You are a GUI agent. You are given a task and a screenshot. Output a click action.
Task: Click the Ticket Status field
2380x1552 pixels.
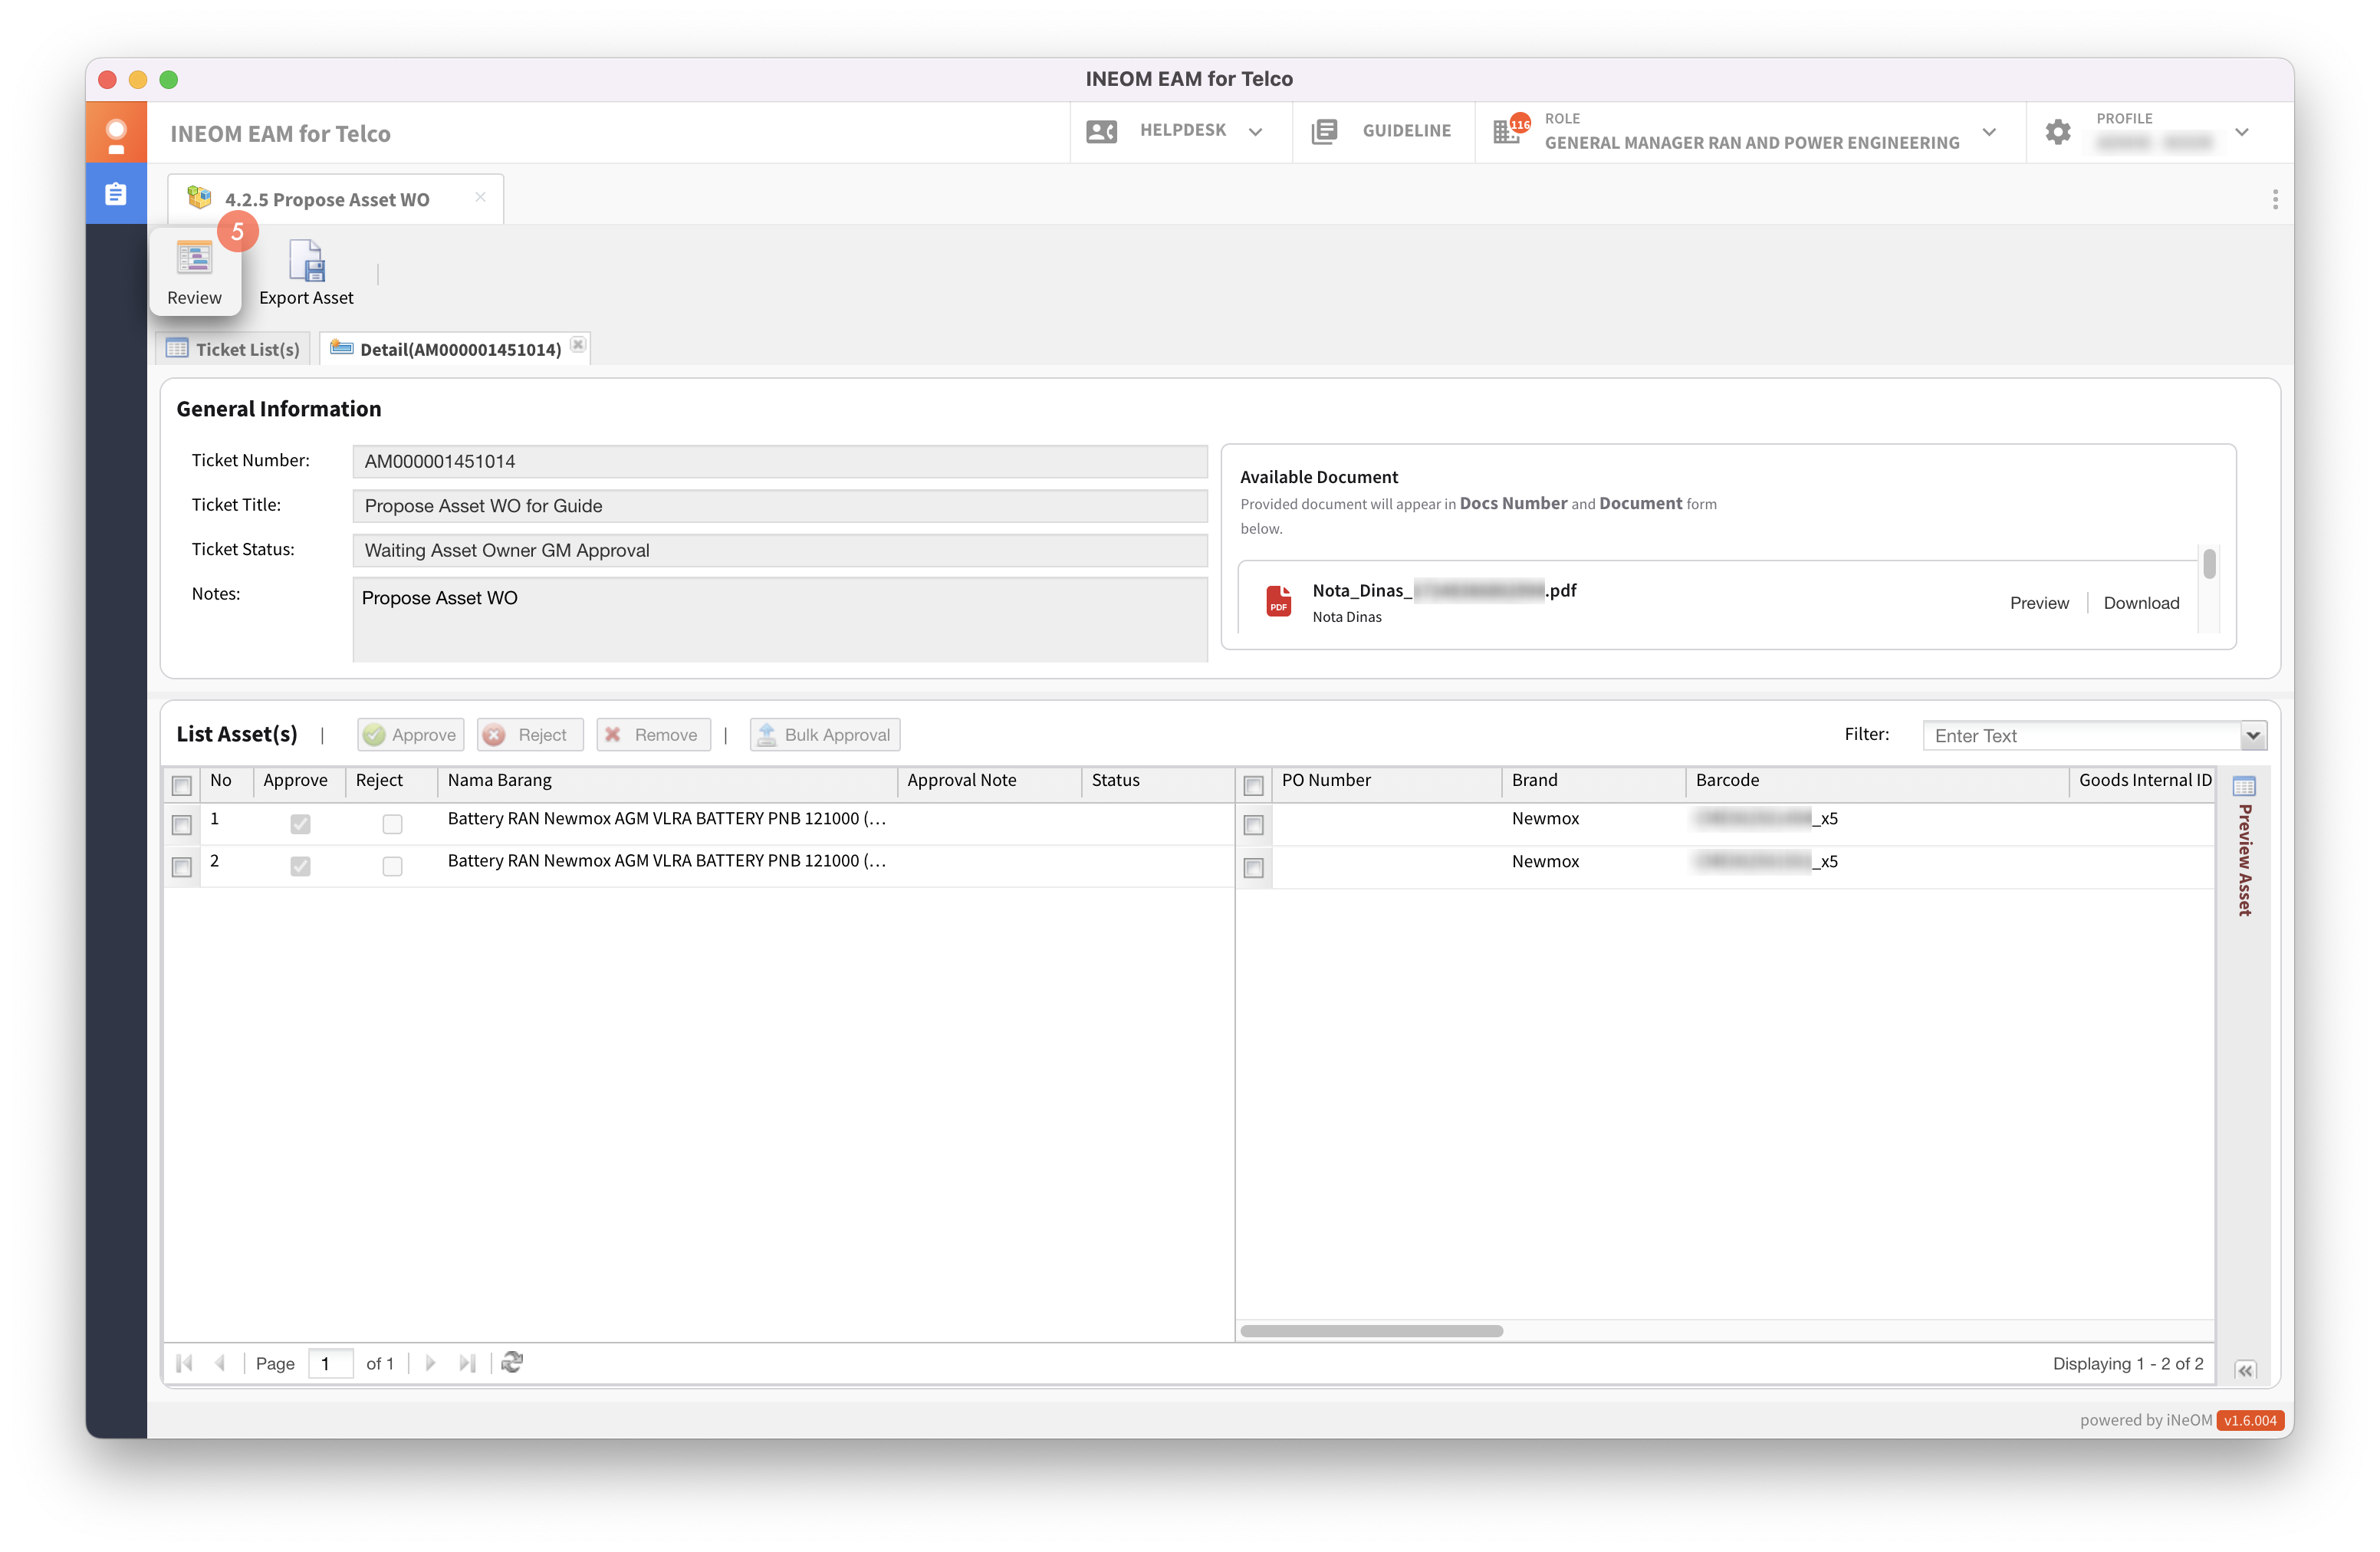coord(780,550)
